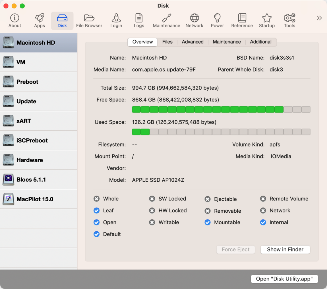Click the Media Kind value IOMedia
The height and width of the screenshot is (289, 327).
[281, 156]
